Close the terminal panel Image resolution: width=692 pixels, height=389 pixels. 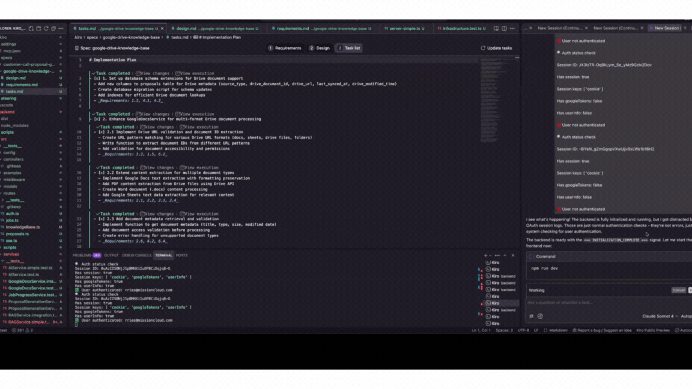pos(512,255)
